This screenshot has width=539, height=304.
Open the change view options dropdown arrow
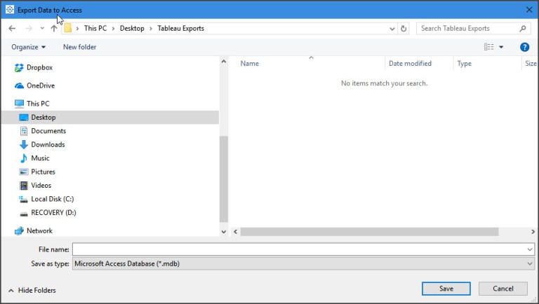coord(501,47)
